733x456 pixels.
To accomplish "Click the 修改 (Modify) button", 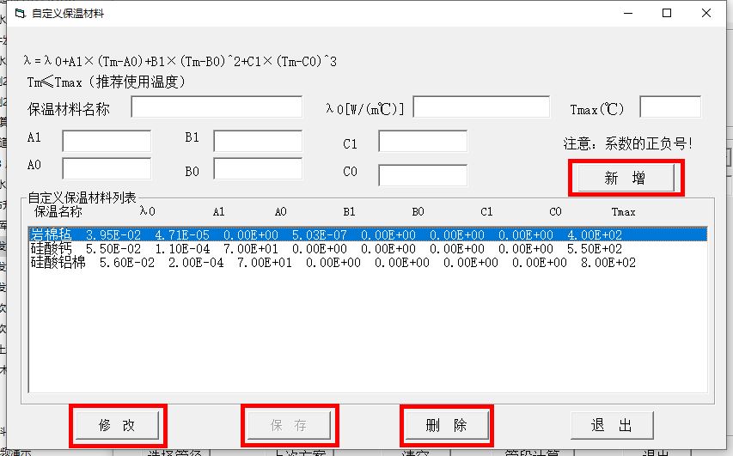I will click(x=117, y=425).
